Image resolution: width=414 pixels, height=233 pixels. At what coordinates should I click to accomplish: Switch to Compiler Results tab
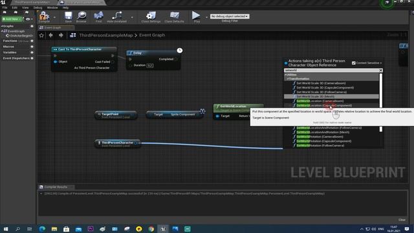(x=56, y=187)
